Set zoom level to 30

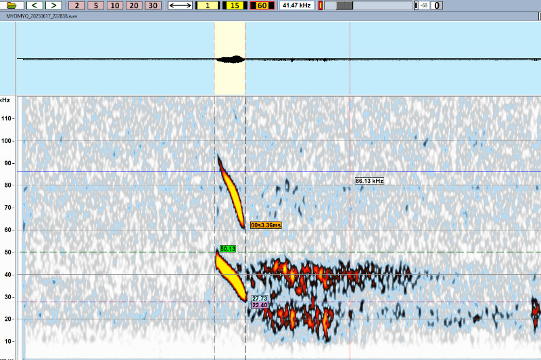tap(153, 5)
